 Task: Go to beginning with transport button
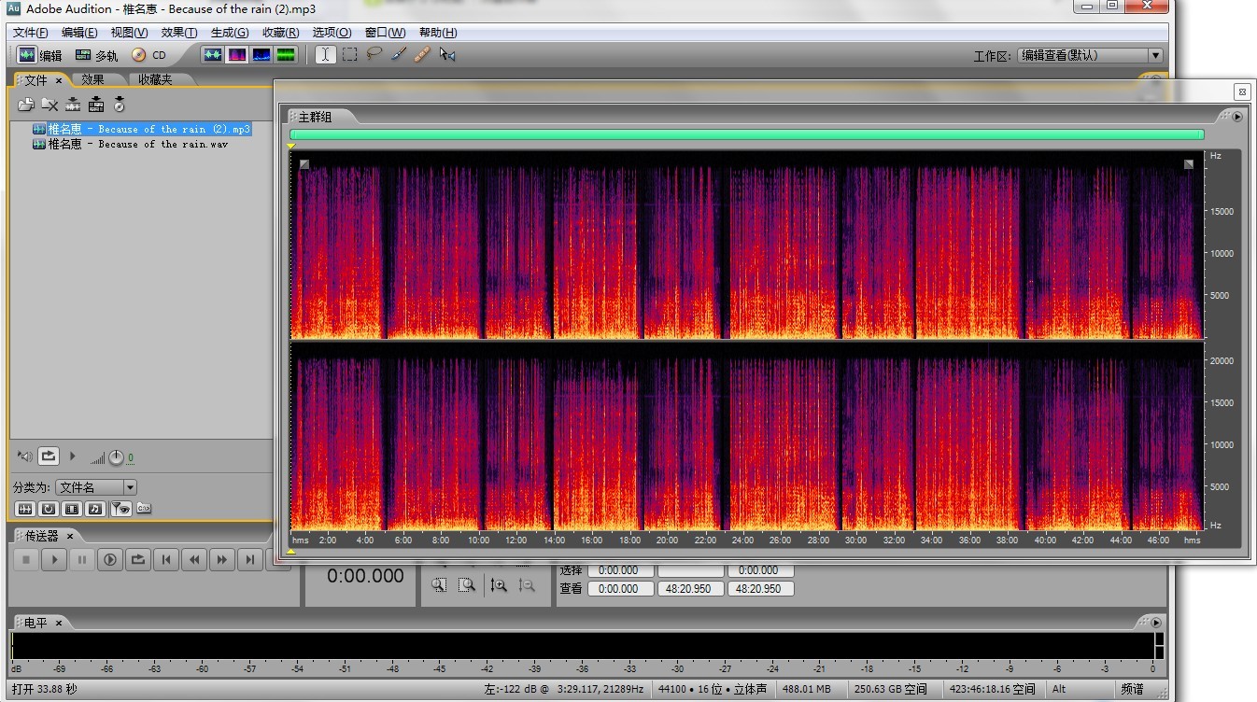[166, 559]
